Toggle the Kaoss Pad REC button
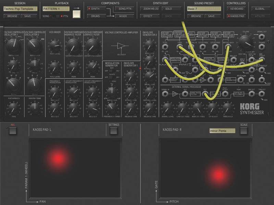 [x=13, y=131]
